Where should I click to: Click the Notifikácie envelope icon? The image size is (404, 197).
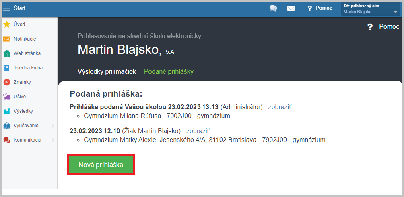tap(7, 39)
